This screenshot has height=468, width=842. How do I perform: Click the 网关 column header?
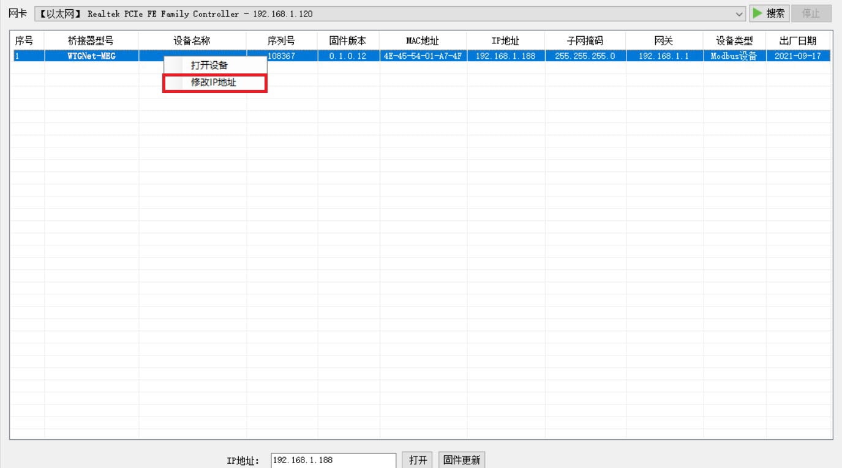pyautogui.click(x=664, y=41)
